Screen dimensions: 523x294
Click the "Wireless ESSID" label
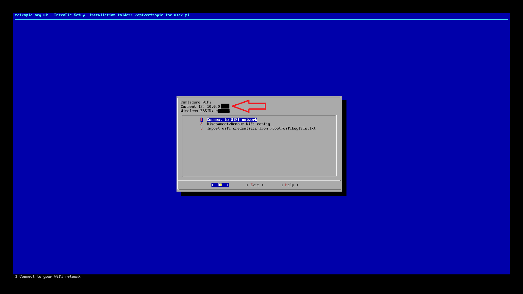196,111
